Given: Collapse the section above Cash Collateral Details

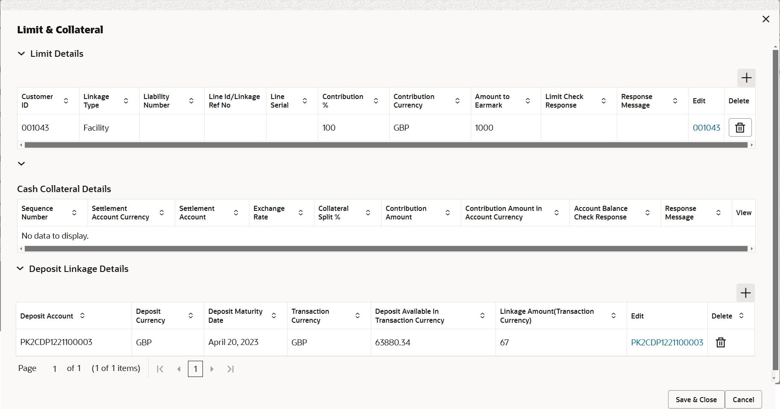Looking at the screenshot, I should [21, 164].
